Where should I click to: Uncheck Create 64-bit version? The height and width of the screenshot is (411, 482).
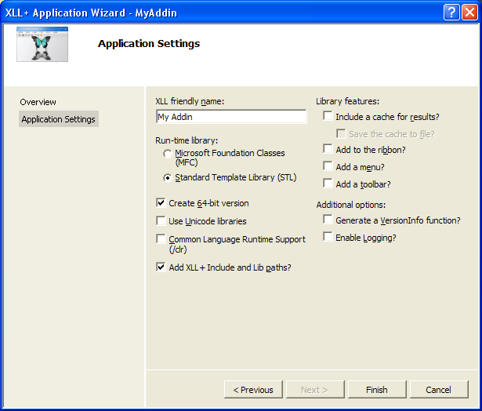(x=161, y=203)
